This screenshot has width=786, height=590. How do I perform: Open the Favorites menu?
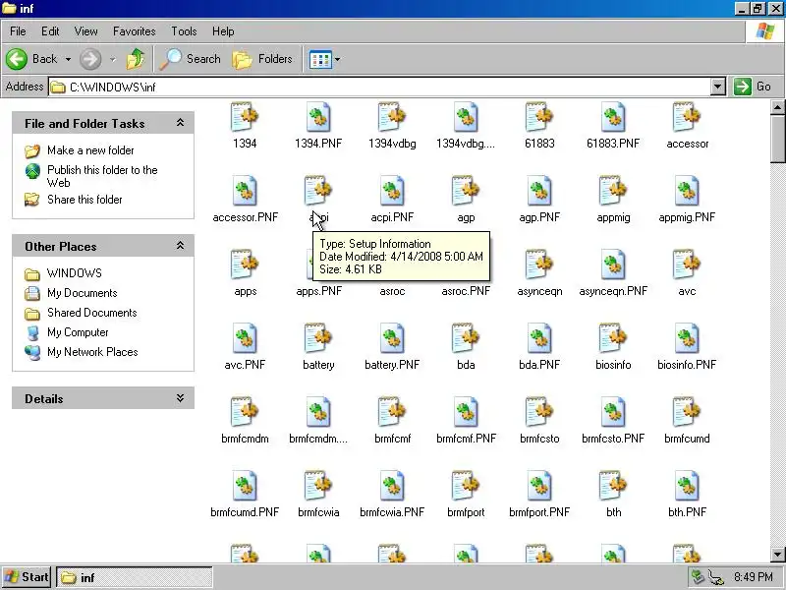pos(135,31)
